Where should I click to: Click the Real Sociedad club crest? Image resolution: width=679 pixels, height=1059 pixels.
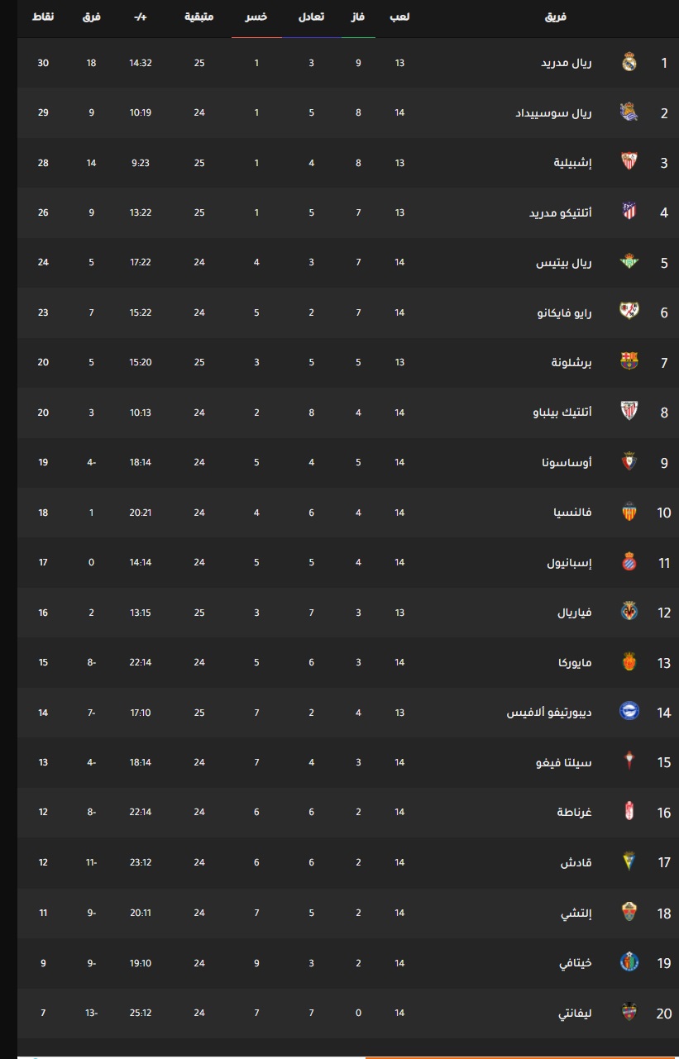click(x=629, y=112)
